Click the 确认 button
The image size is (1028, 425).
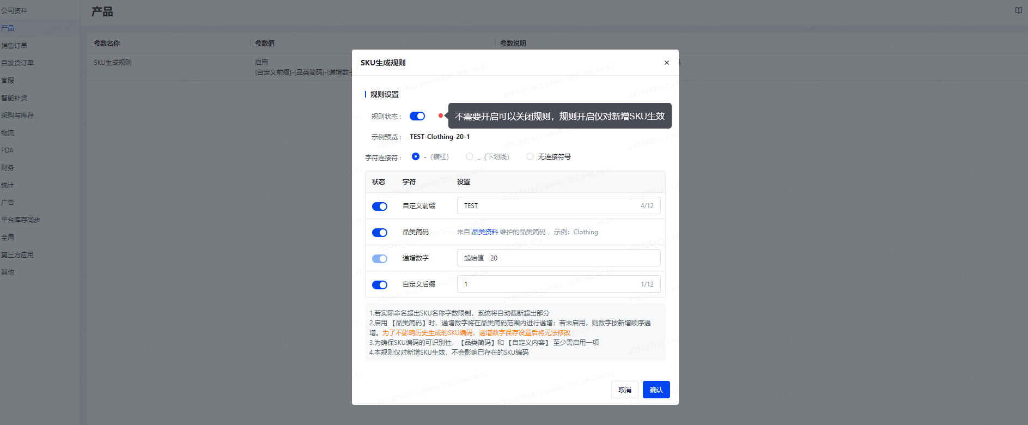[656, 390]
